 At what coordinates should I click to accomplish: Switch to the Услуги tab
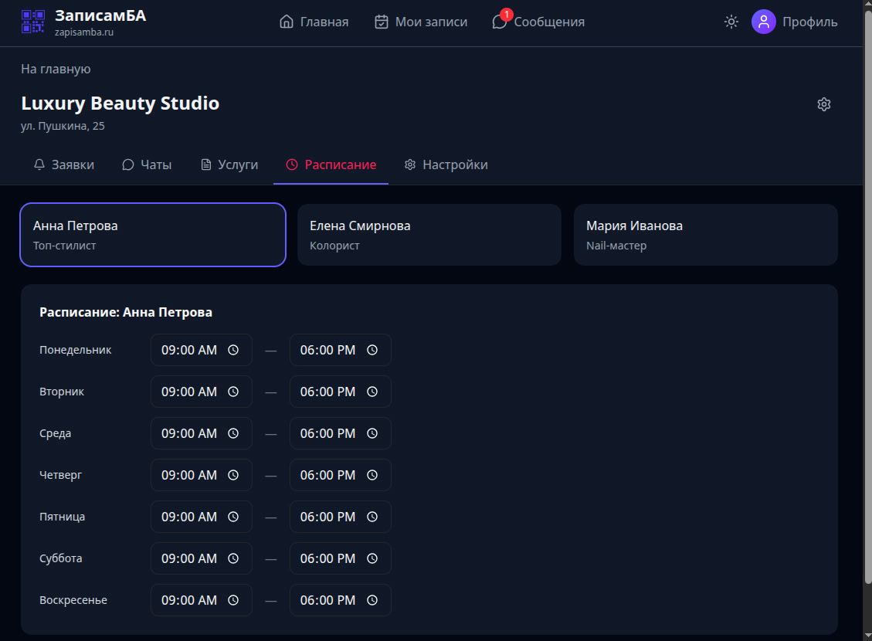(229, 164)
